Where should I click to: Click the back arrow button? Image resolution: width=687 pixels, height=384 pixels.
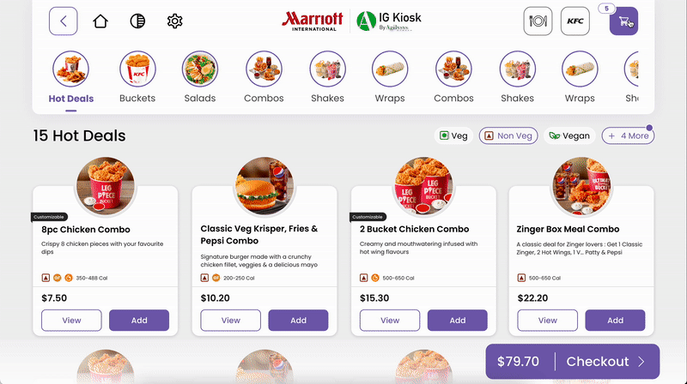pyautogui.click(x=64, y=21)
